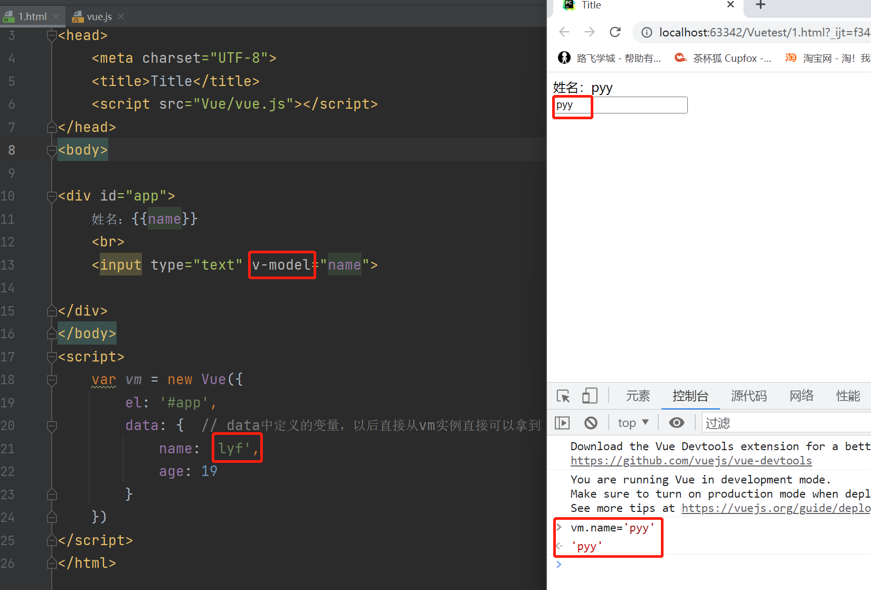The width and height of the screenshot is (871, 590).
Task: Click the running Vue in development mode message
Action: (x=700, y=480)
